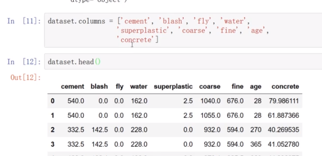Image resolution: width=322 pixels, height=156 pixels.
Task: Select the dataset.head() code cell
Action: tap(183, 61)
